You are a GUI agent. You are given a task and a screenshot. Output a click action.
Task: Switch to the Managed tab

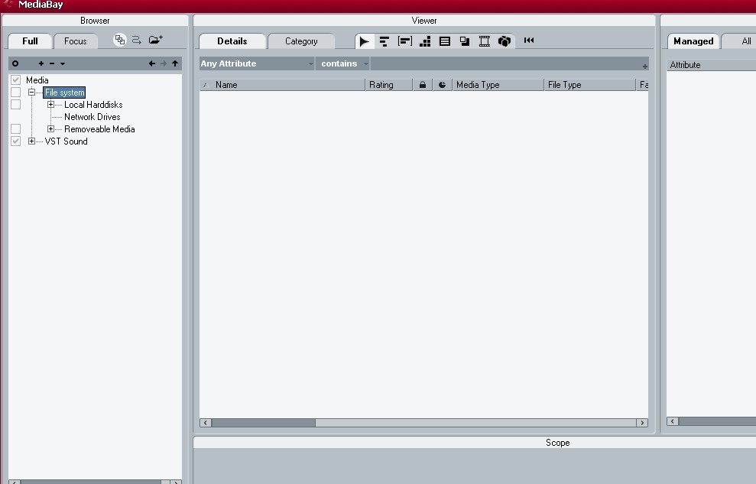(x=693, y=41)
